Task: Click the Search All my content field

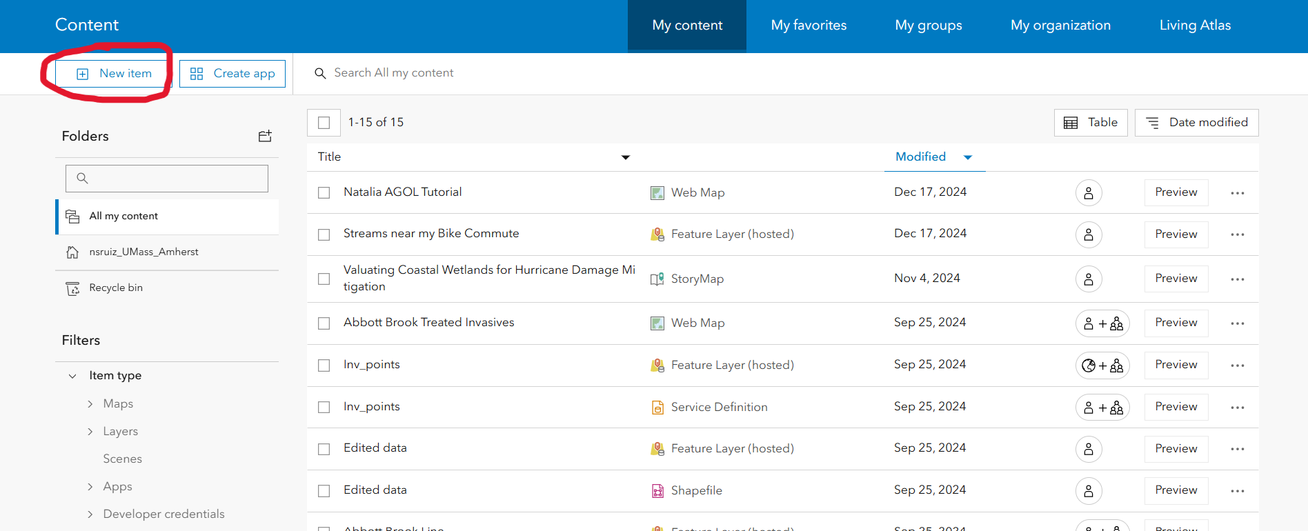Action: (x=394, y=73)
